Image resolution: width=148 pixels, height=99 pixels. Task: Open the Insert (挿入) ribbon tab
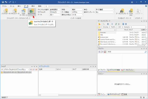point(19,6)
